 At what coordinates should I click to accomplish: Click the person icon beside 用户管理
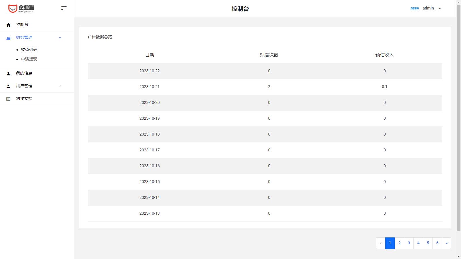pyautogui.click(x=8, y=86)
